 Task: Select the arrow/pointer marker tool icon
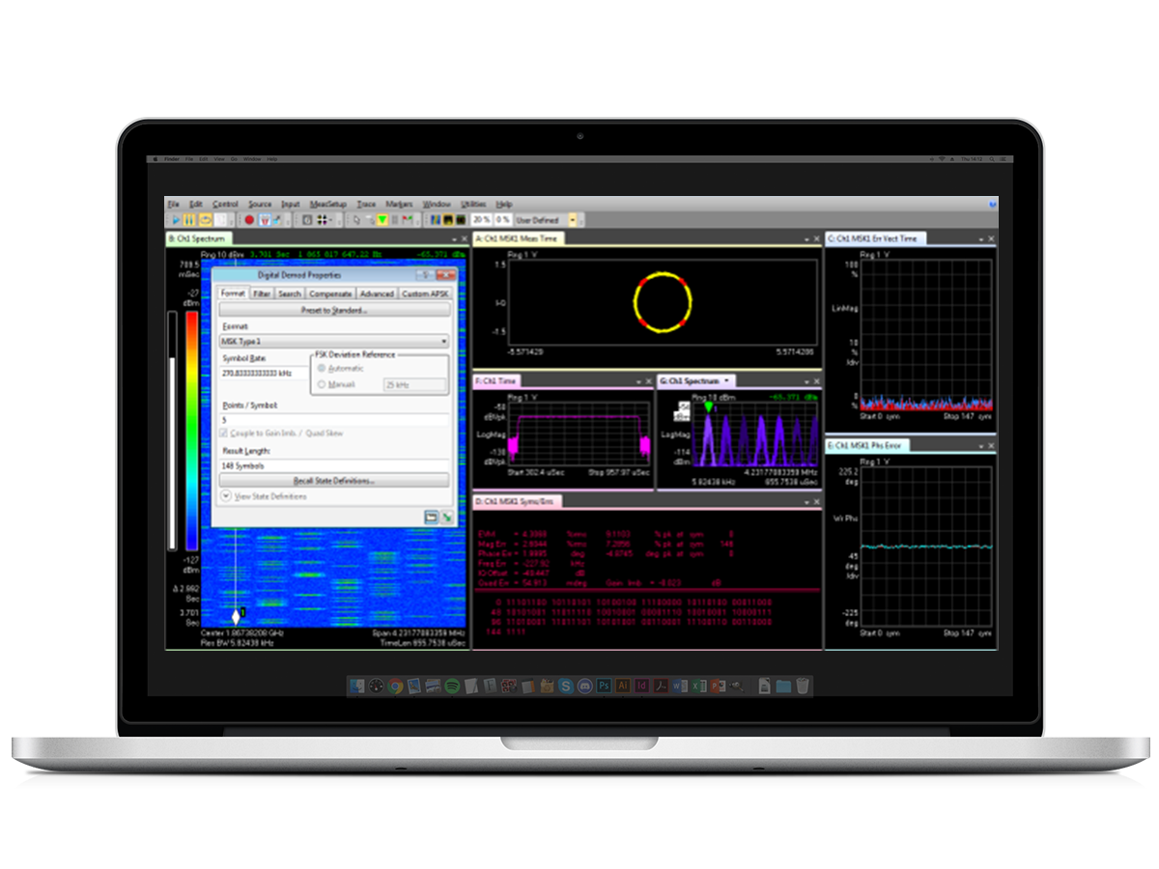pos(357,220)
